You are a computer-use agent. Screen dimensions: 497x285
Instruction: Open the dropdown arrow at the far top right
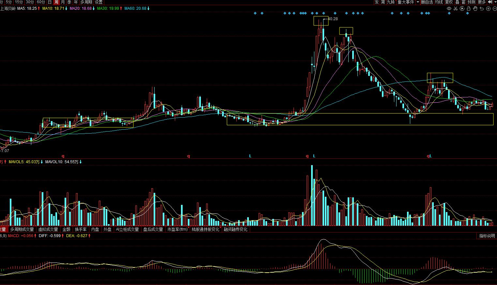coord(495,2)
